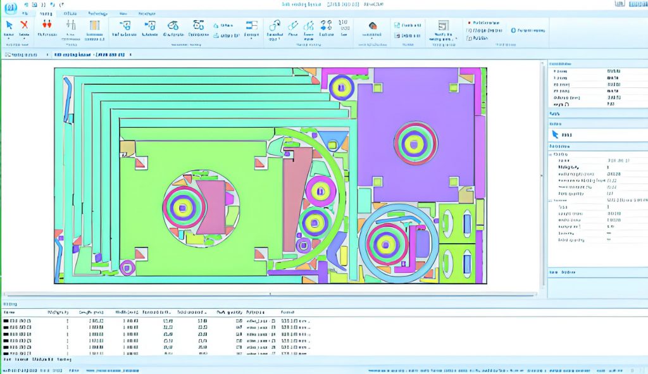Screen dimensions: 648x374
Task: Click the orange part icon in ribbon
Action: pyautogui.click(x=373, y=26)
